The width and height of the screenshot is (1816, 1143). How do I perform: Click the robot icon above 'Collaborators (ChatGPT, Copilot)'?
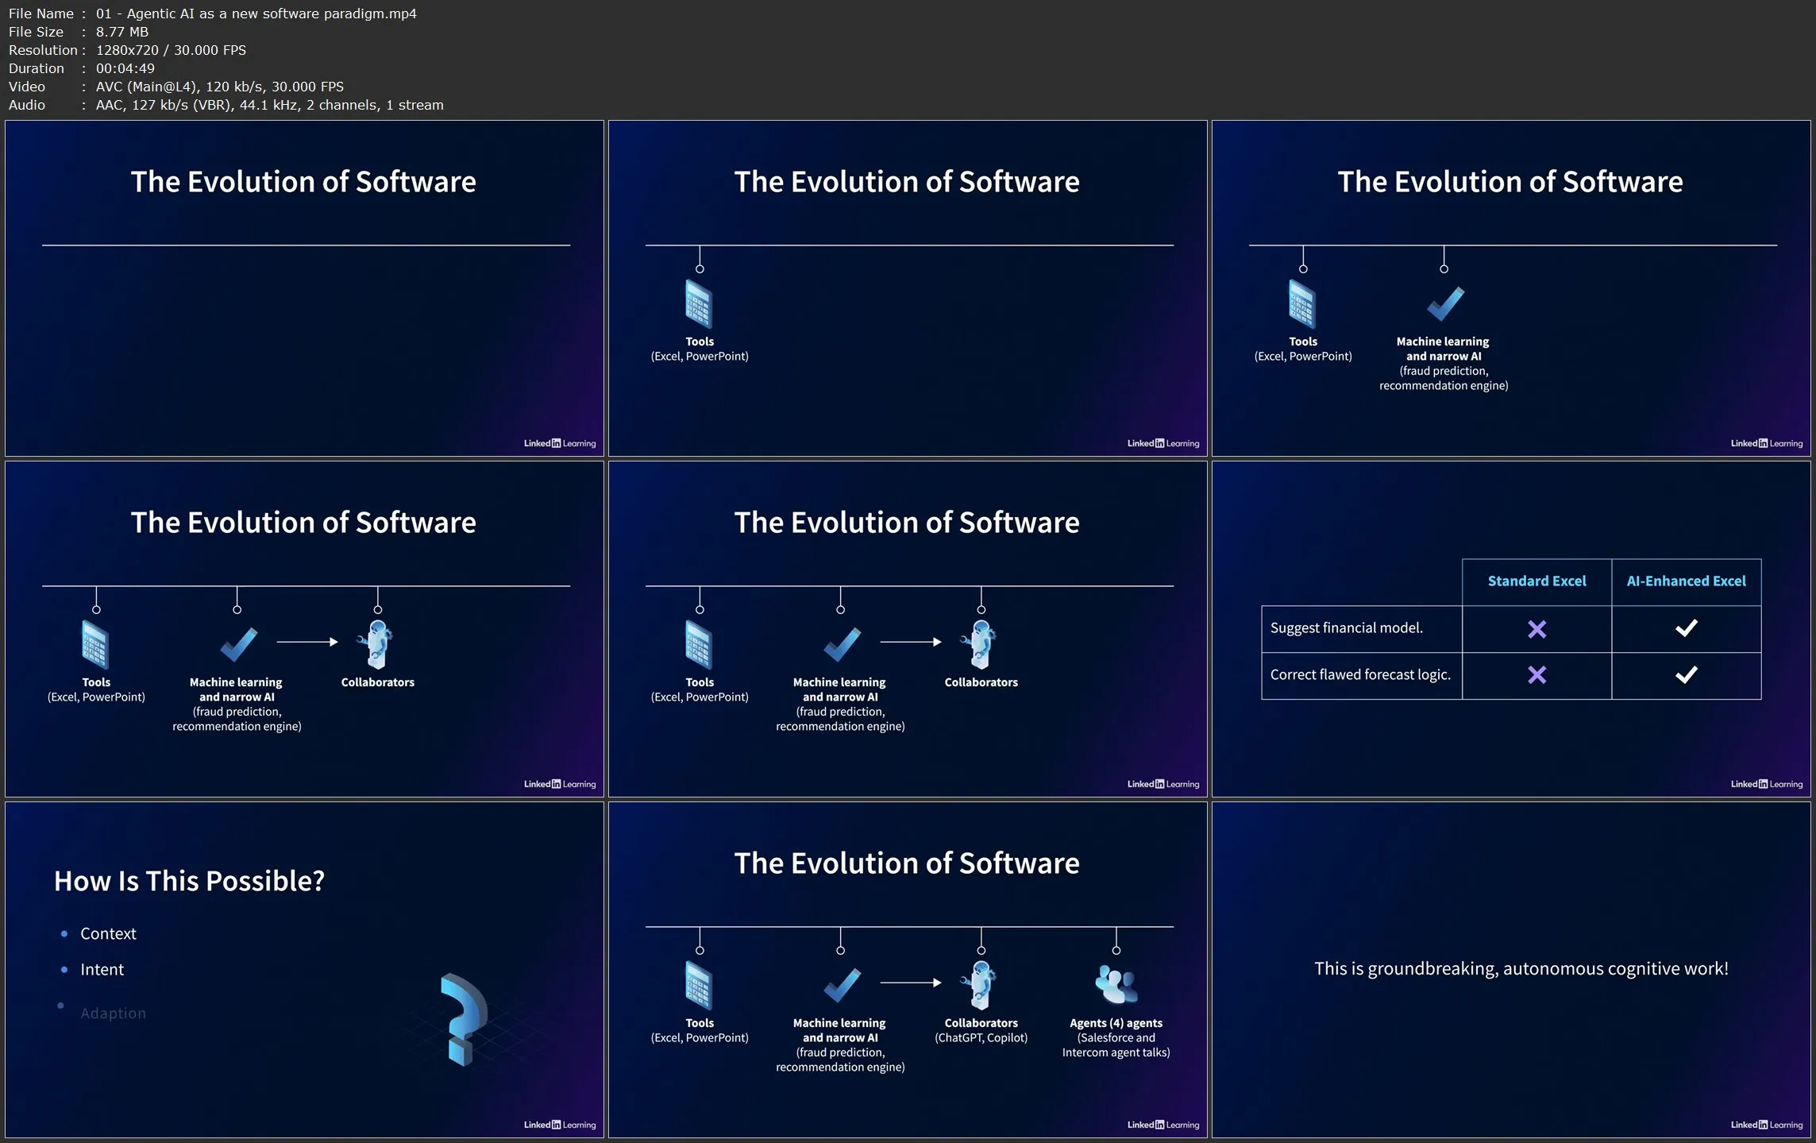point(980,984)
